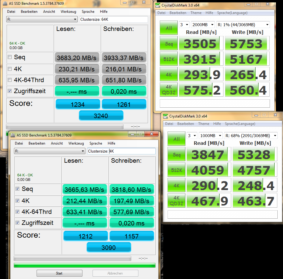Viewport: 283px width, 279px height.
Task: Run 4K test in lower CrystalDiskMark window
Action: pos(176,185)
